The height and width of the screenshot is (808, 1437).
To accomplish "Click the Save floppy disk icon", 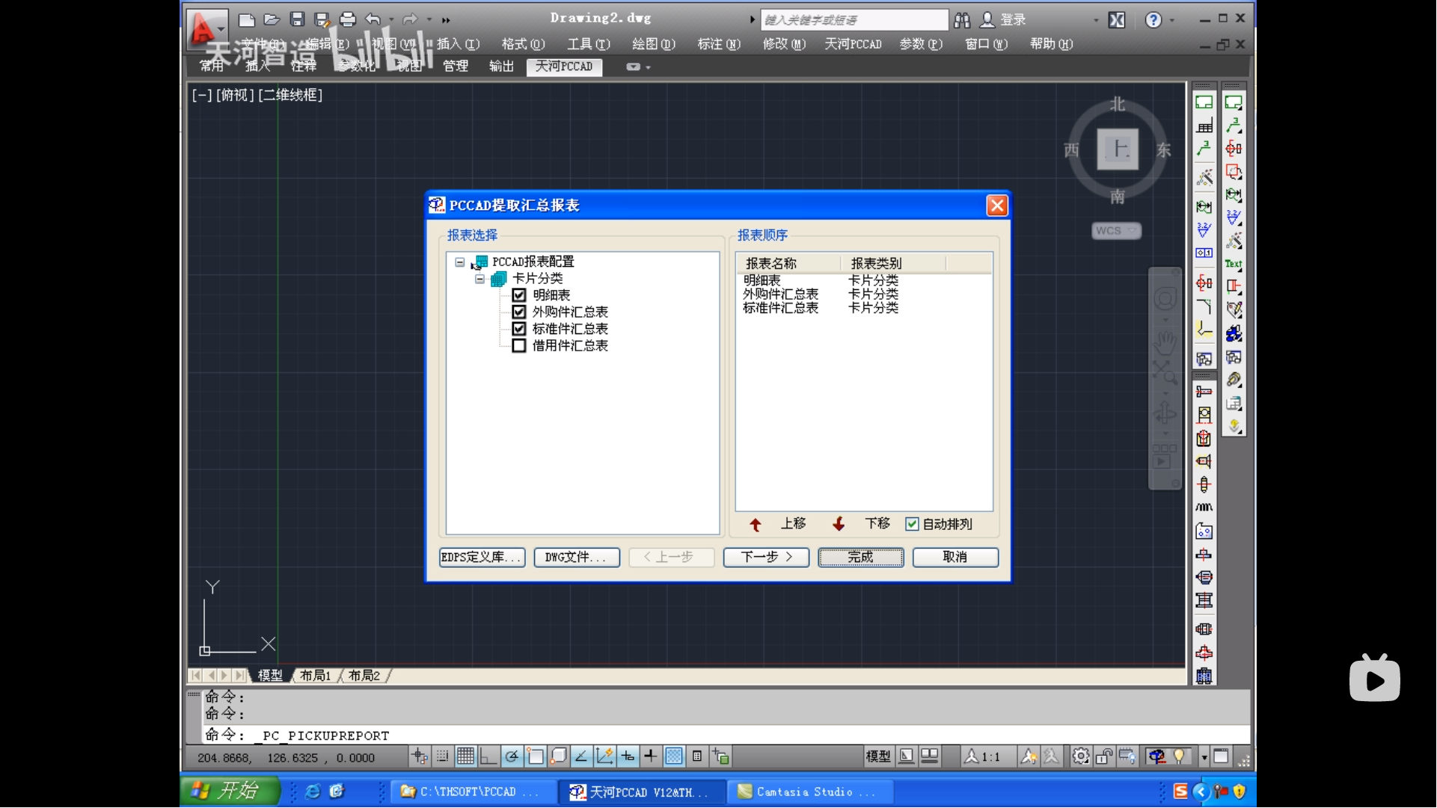I will (297, 20).
